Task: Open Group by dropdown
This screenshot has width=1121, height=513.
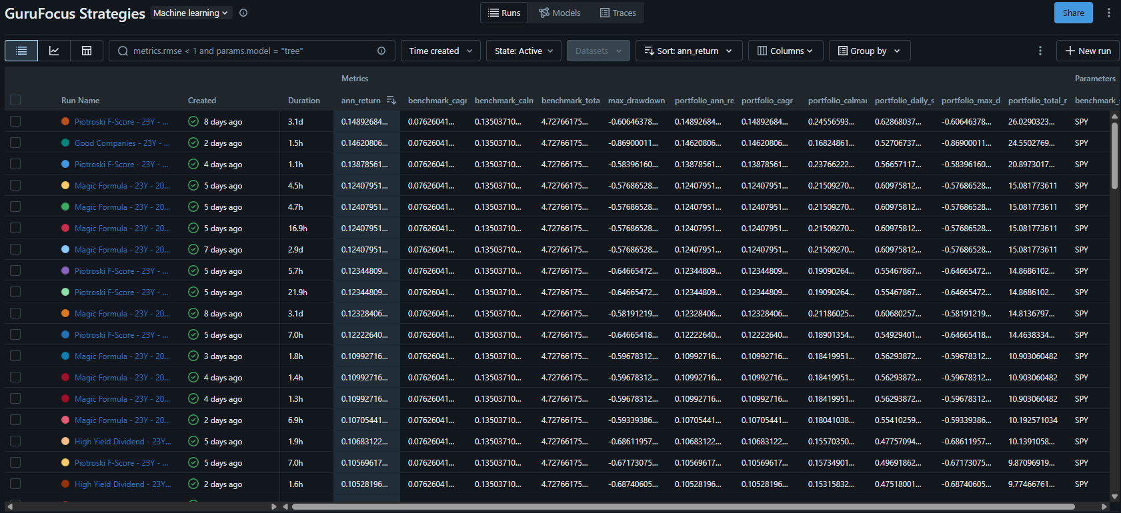Action: 870,51
